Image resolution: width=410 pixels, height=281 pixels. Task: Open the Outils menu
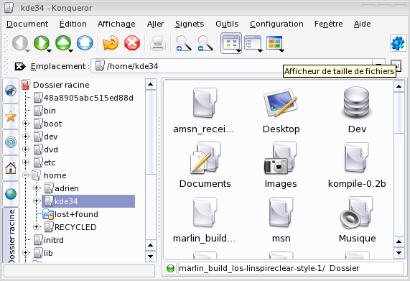tap(227, 24)
